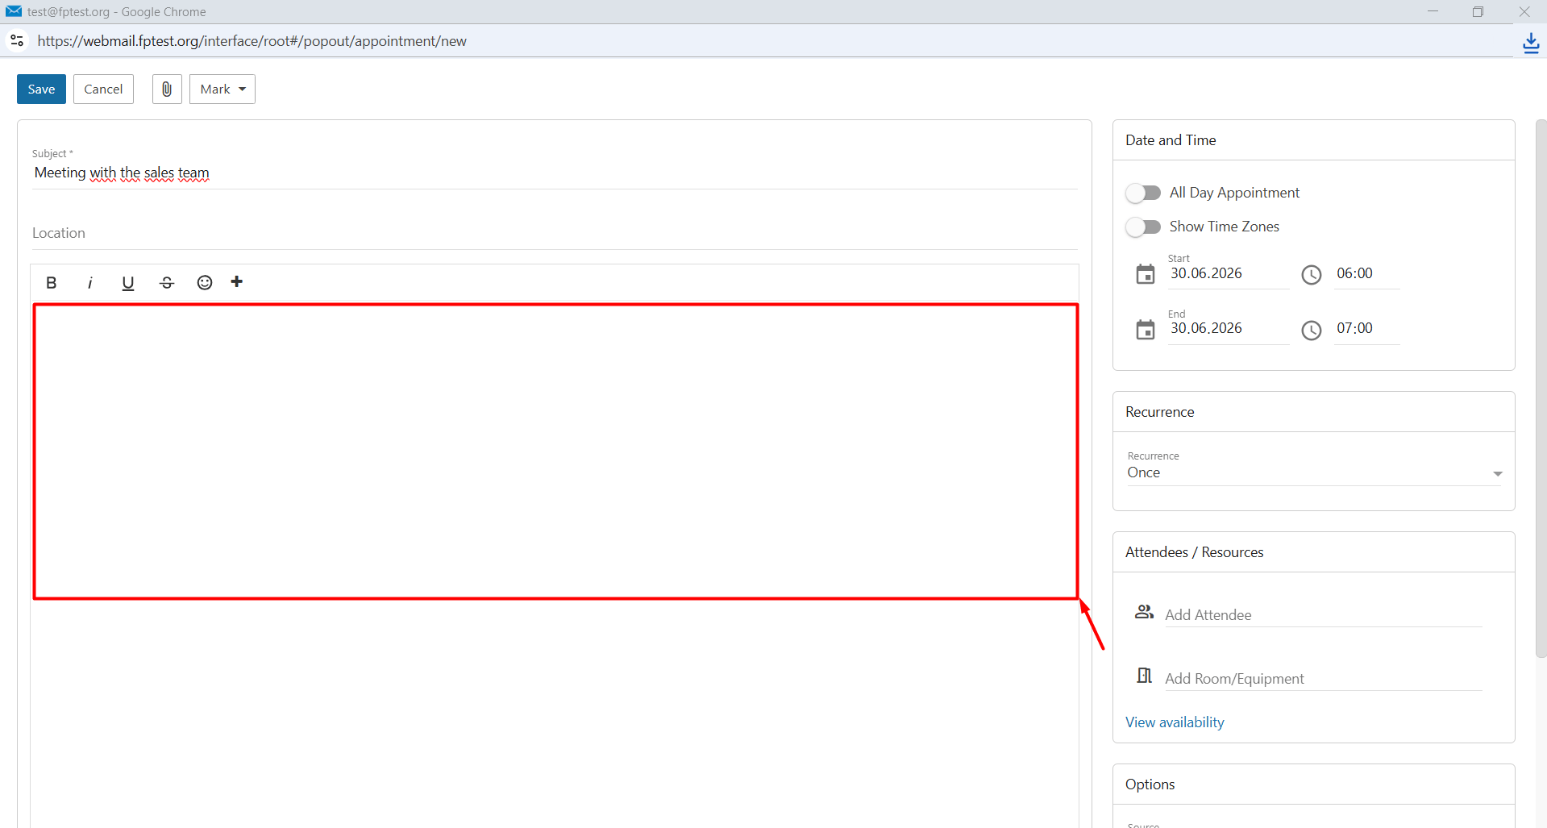Enable All Day Appointment toggle
This screenshot has height=828, width=1547.
coord(1143,193)
